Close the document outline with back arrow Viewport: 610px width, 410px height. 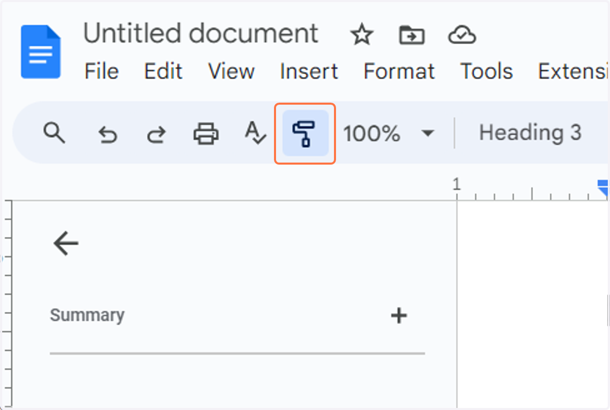click(x=66, y=243)
